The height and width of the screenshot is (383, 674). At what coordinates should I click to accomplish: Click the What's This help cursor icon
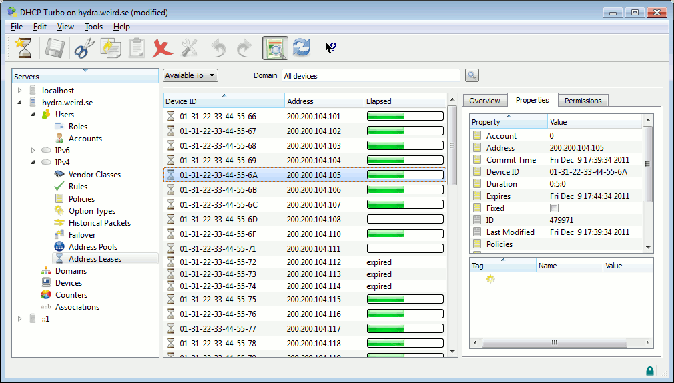(330, 48)
